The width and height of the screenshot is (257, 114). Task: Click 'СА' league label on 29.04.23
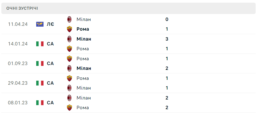50,83
